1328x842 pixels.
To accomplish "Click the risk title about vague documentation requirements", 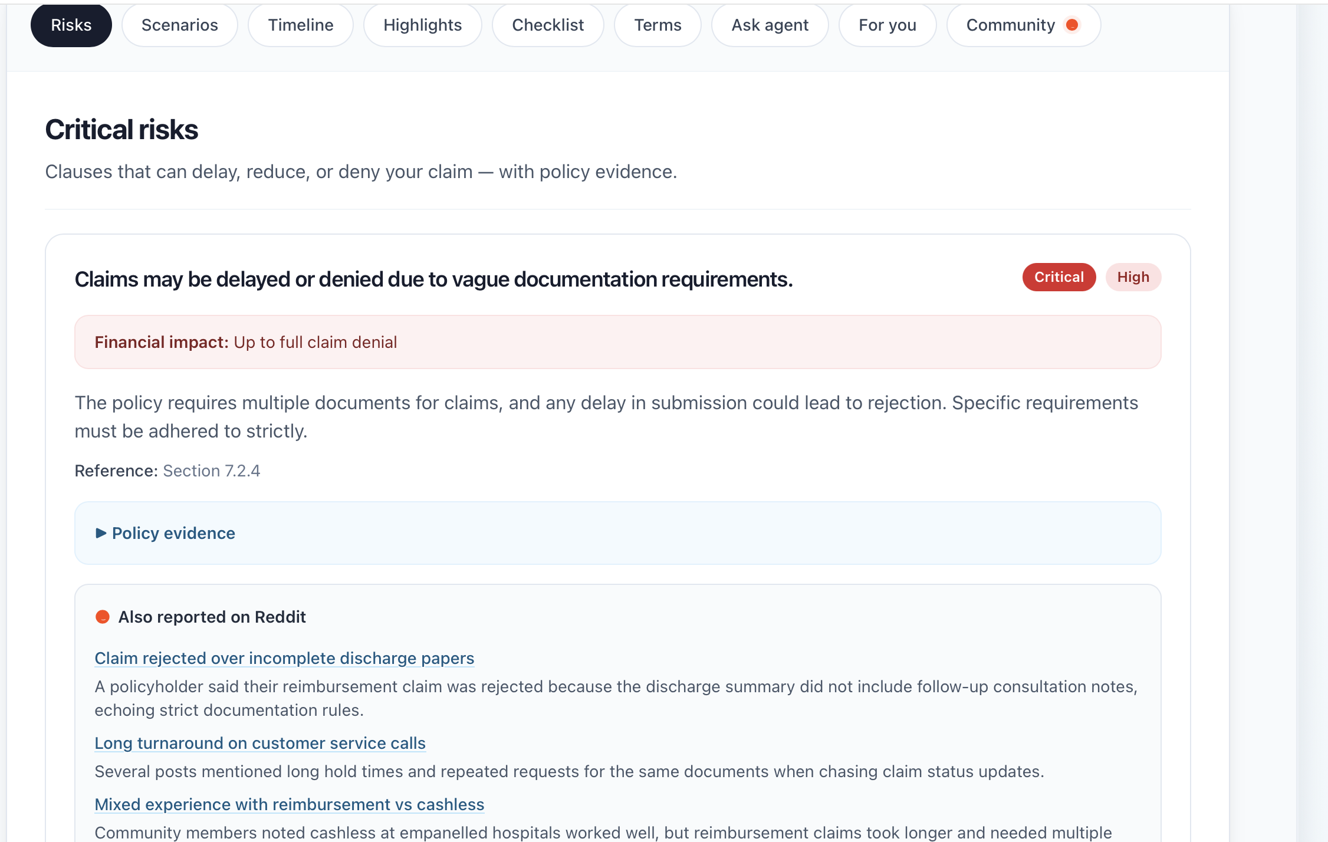I will pyautogui.click(x=433, y=279).
